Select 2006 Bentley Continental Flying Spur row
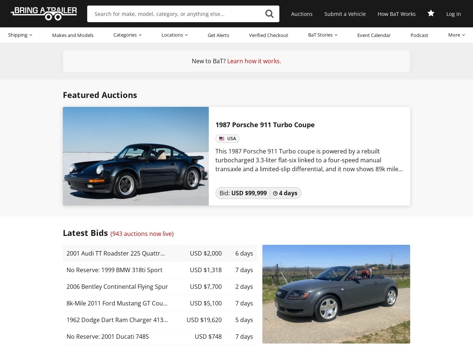This screenshot has height=355, width=473. point(160,287)
